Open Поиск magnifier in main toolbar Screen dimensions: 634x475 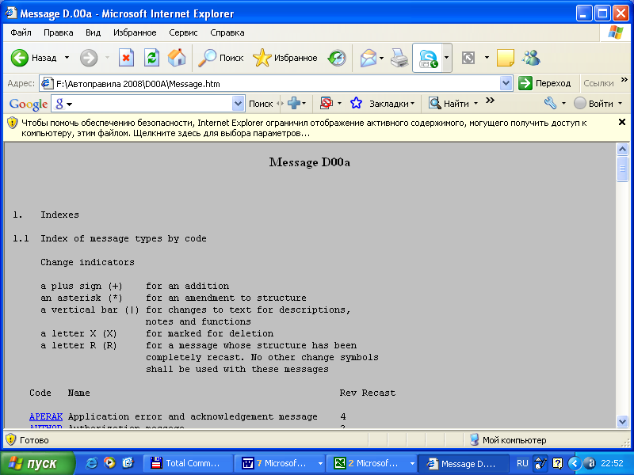221,58
